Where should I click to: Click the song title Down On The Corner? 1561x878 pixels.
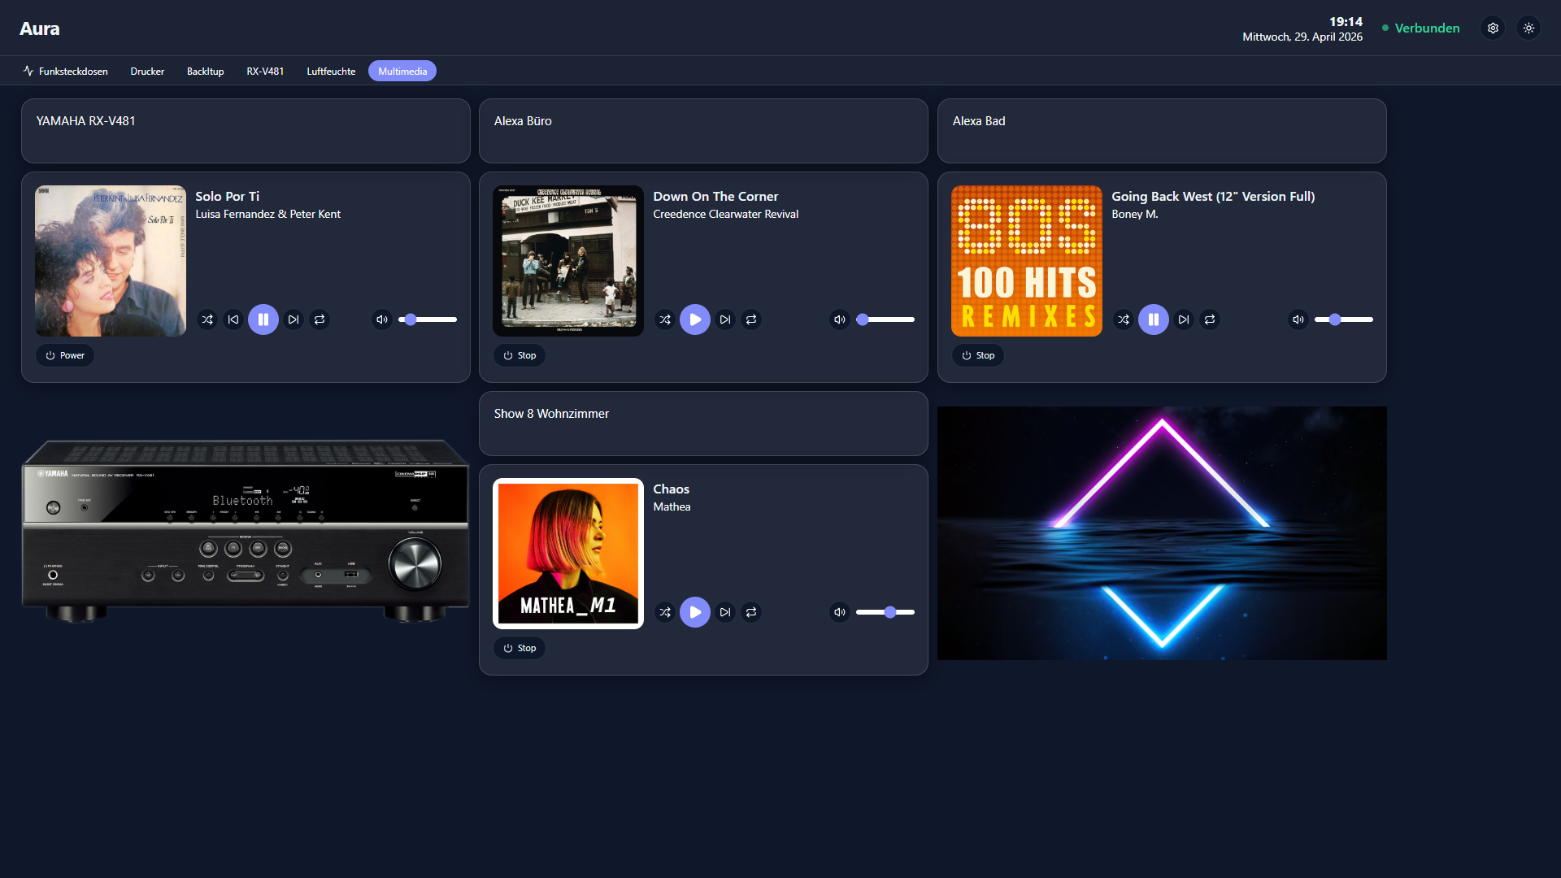point(715,197)
